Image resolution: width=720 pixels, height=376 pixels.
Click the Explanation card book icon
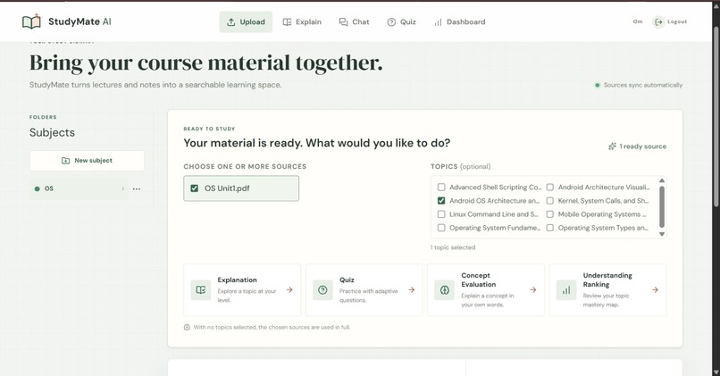pos(201,290)
